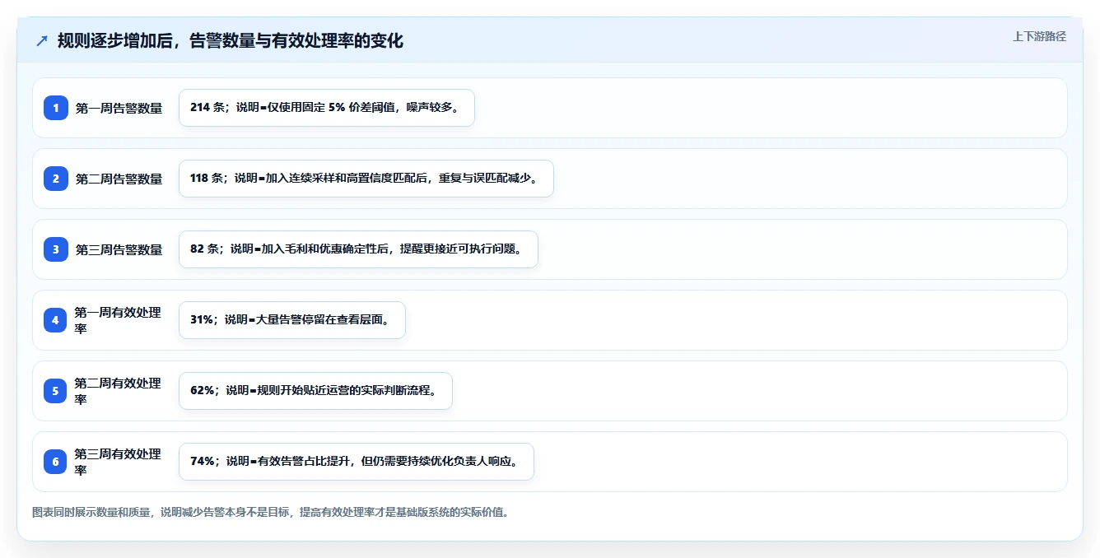1100x558 pixels.
Task: Click step badge number 1
Action: click(56, 108)
